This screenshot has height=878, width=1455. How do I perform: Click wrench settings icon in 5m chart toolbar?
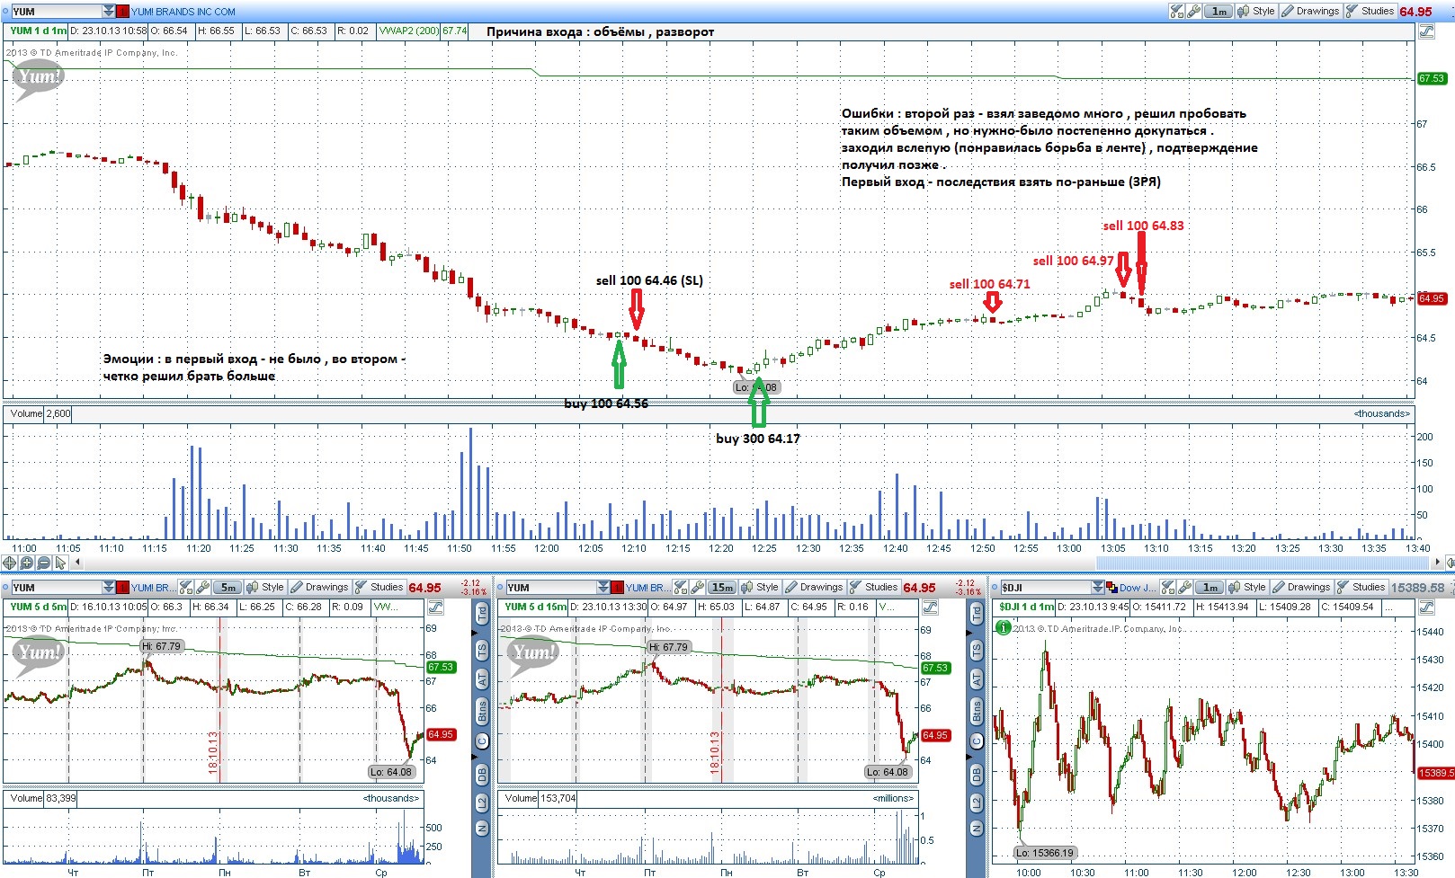203,587
